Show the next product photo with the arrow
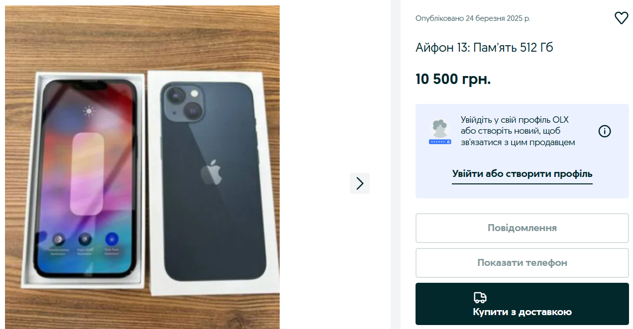Viewport: 633px width, 329px height. coord(360,183)
